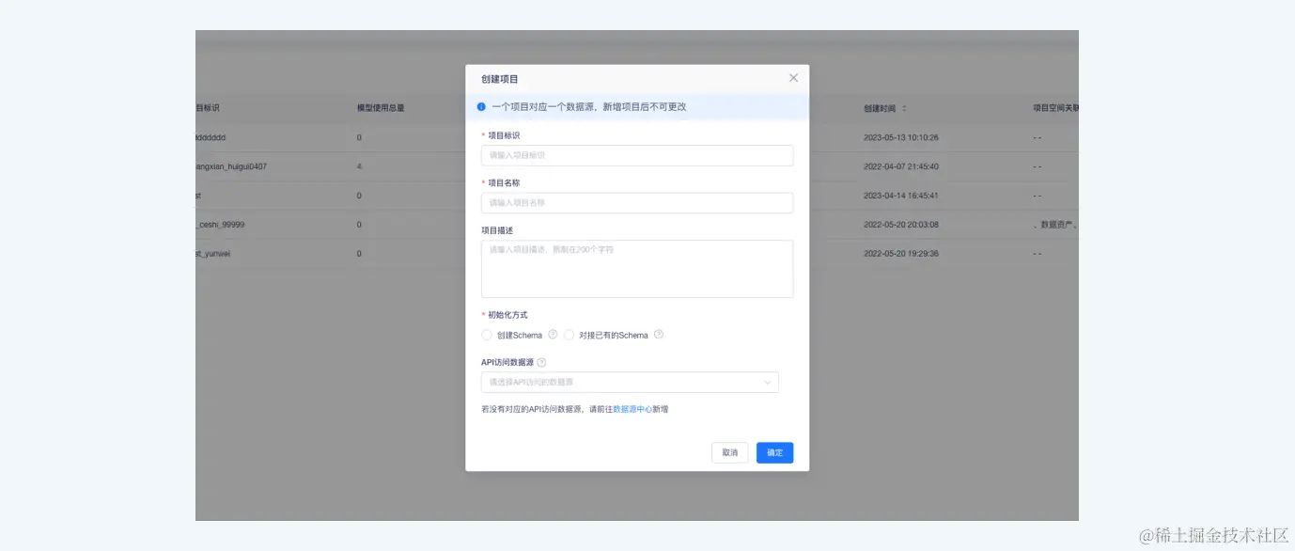Open the API访问数据源 dropdown
Viewport: 1295px width, 551px height.
[x=630, y=382]
